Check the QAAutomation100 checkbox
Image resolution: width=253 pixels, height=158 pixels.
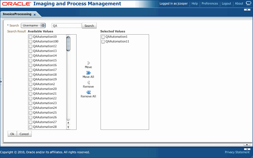click(31, 41)
